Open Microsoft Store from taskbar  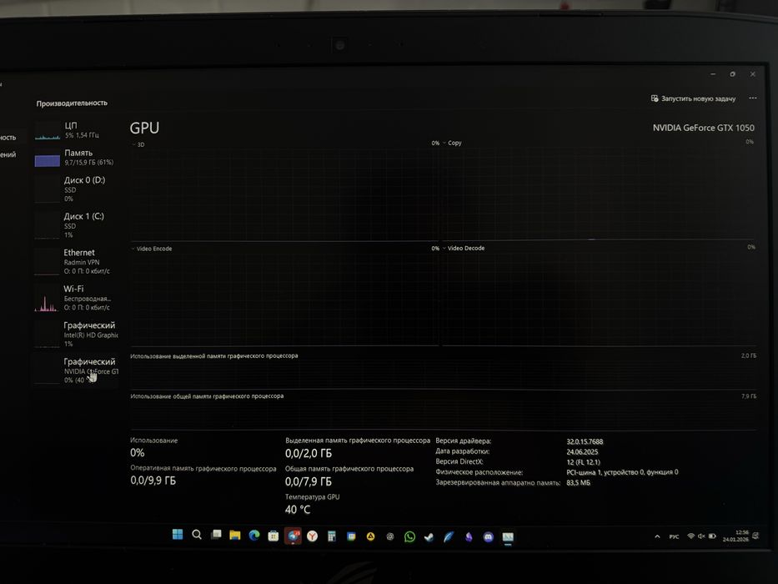coord(273,536)
